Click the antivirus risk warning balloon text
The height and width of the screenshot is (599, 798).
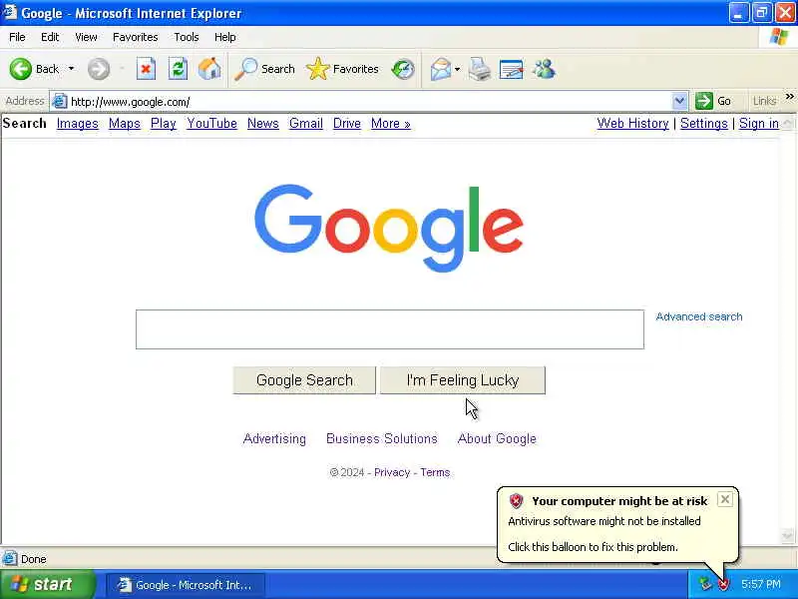coord(604,521)
